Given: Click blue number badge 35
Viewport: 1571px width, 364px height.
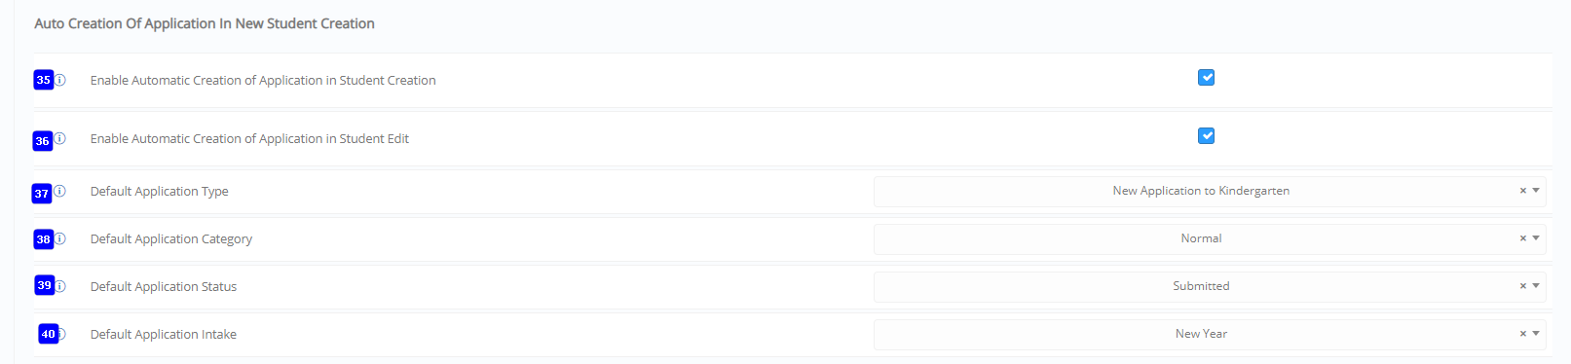Looking at the screenshot, I should (x=44, y=80).
